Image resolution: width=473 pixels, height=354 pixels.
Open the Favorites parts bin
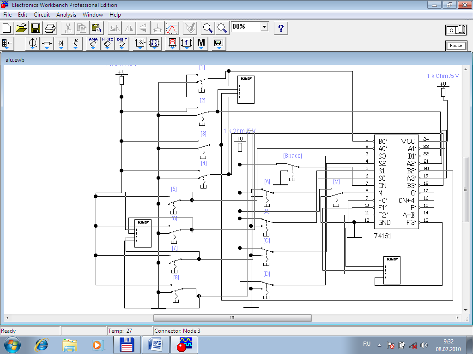pos(6,44)
